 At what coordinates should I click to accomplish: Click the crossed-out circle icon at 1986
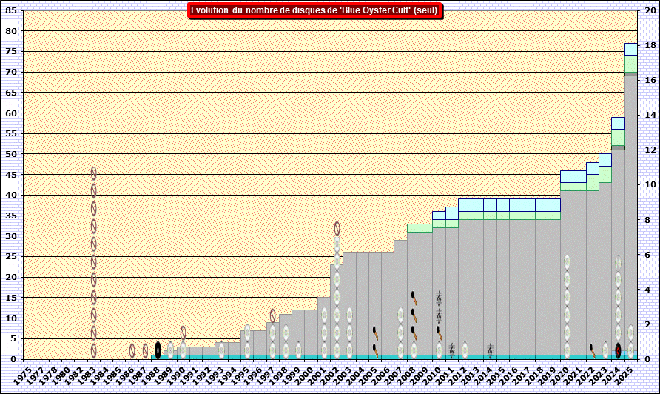pyautogui.click(x=132, y=350)
